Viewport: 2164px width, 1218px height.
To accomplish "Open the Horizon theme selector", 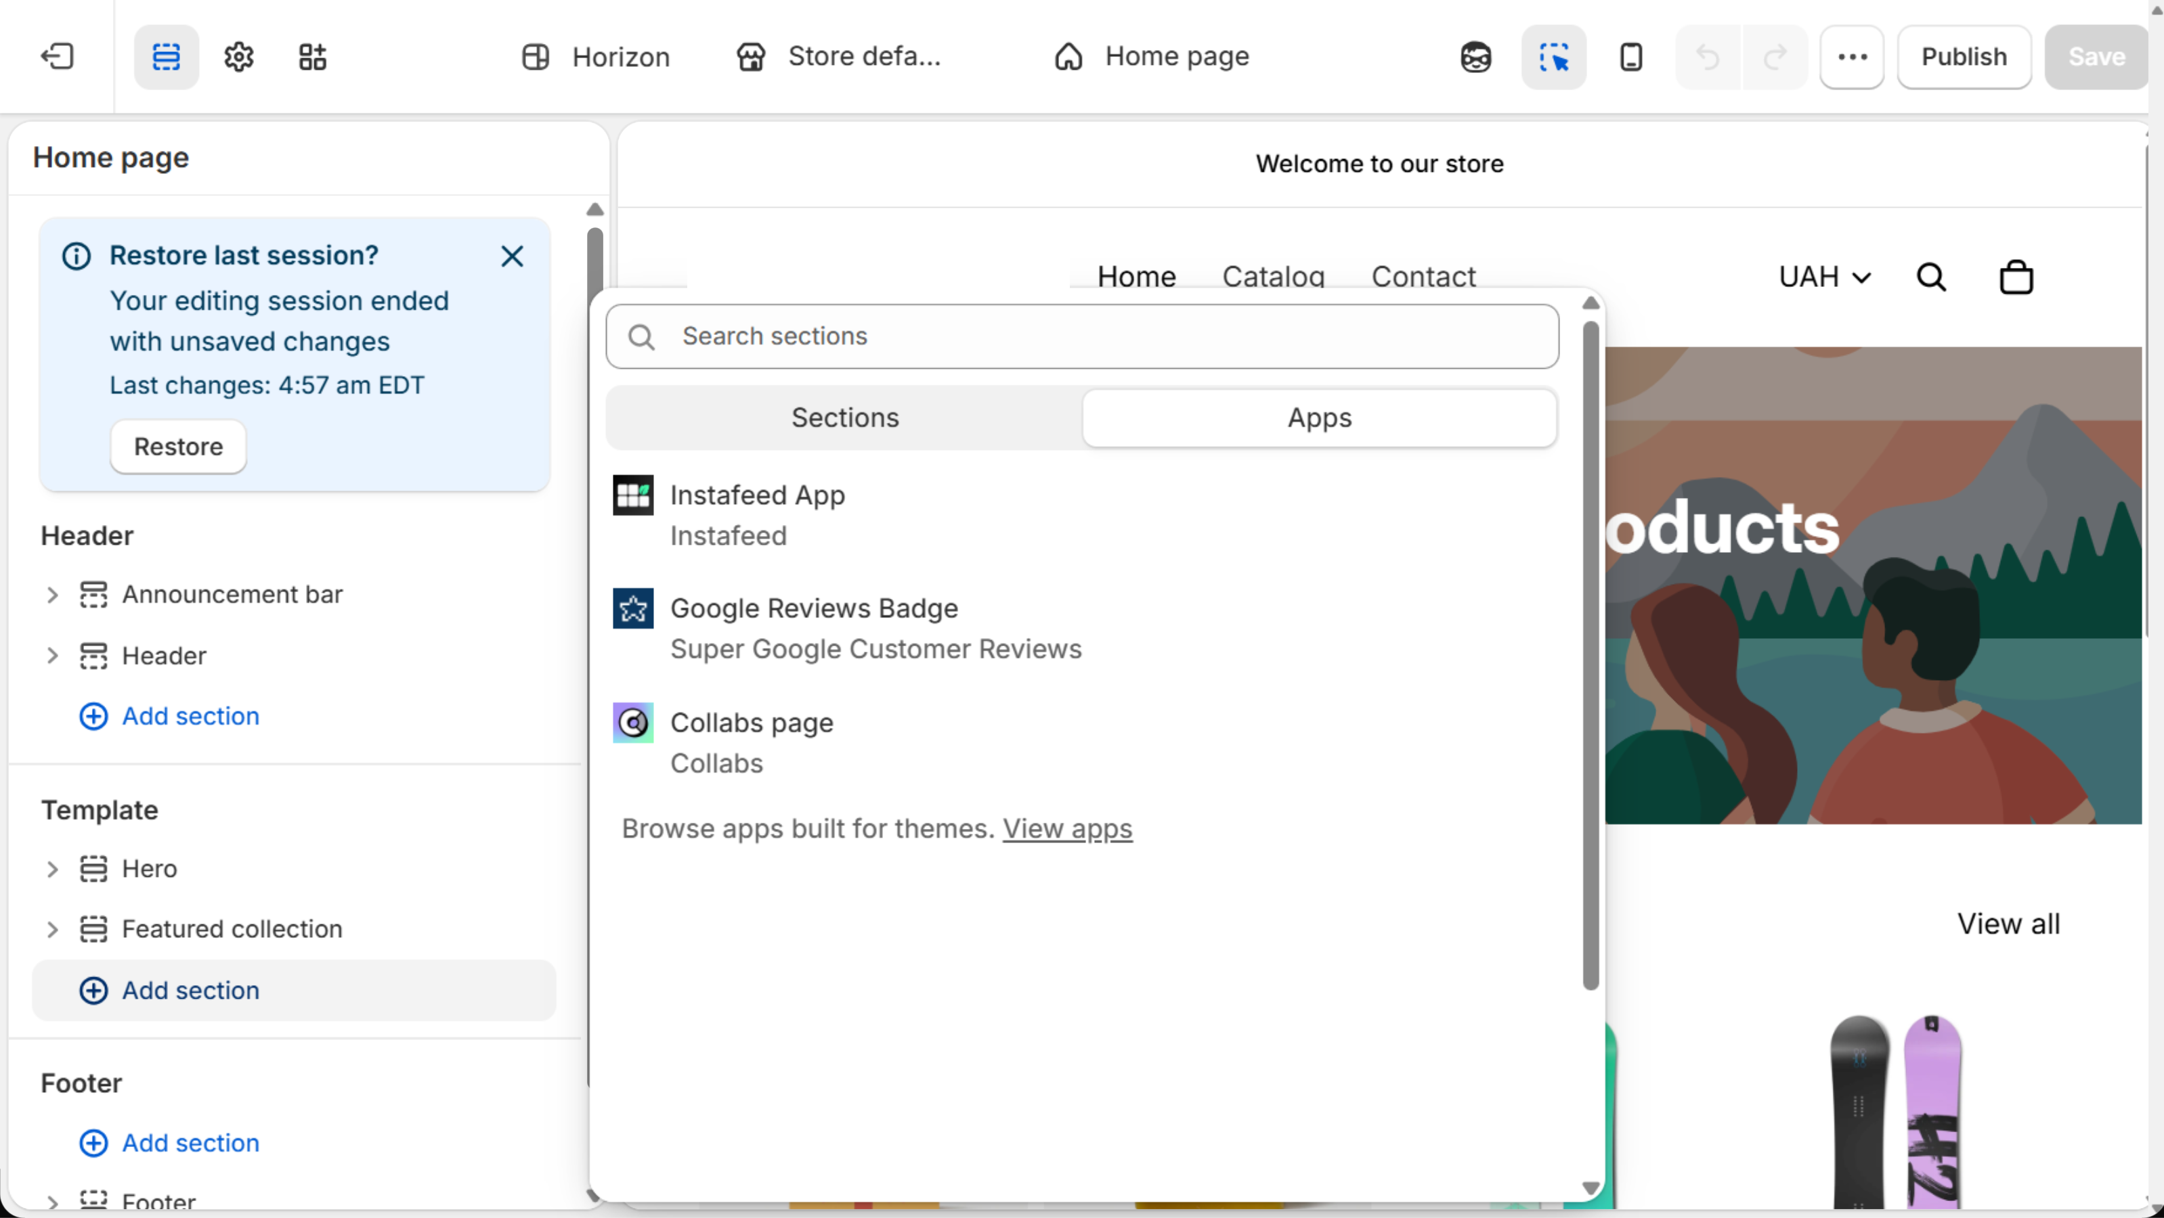I will pyautogui.click(x=597, y=56).
